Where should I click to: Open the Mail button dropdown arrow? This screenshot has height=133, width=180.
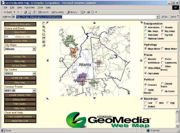coord(84,12)
